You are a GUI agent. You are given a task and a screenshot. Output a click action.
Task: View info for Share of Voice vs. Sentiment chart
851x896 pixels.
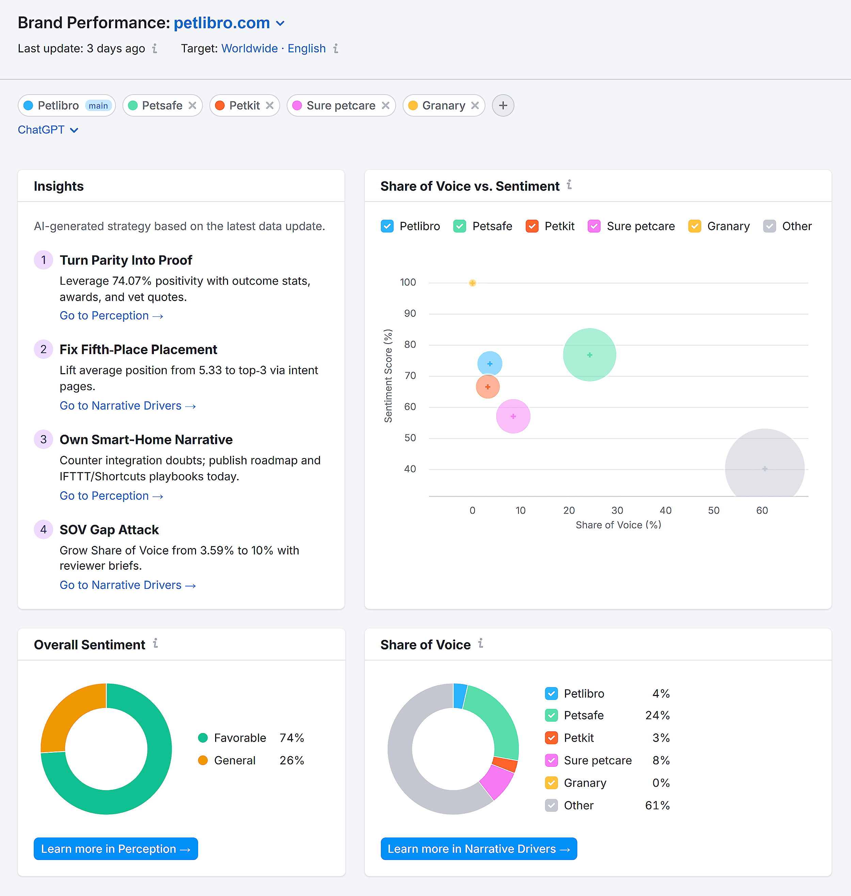click(x=570, y=185)
